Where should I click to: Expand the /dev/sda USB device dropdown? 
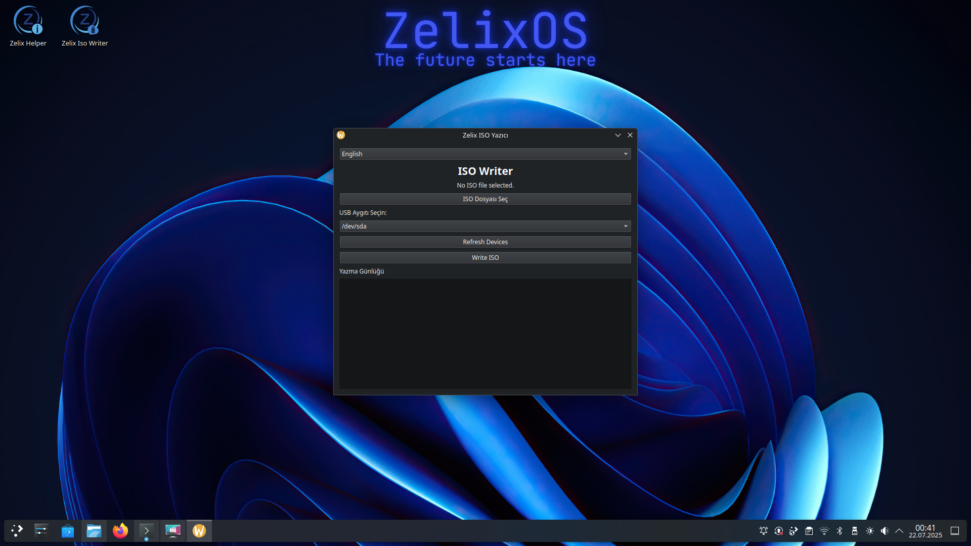485,226
